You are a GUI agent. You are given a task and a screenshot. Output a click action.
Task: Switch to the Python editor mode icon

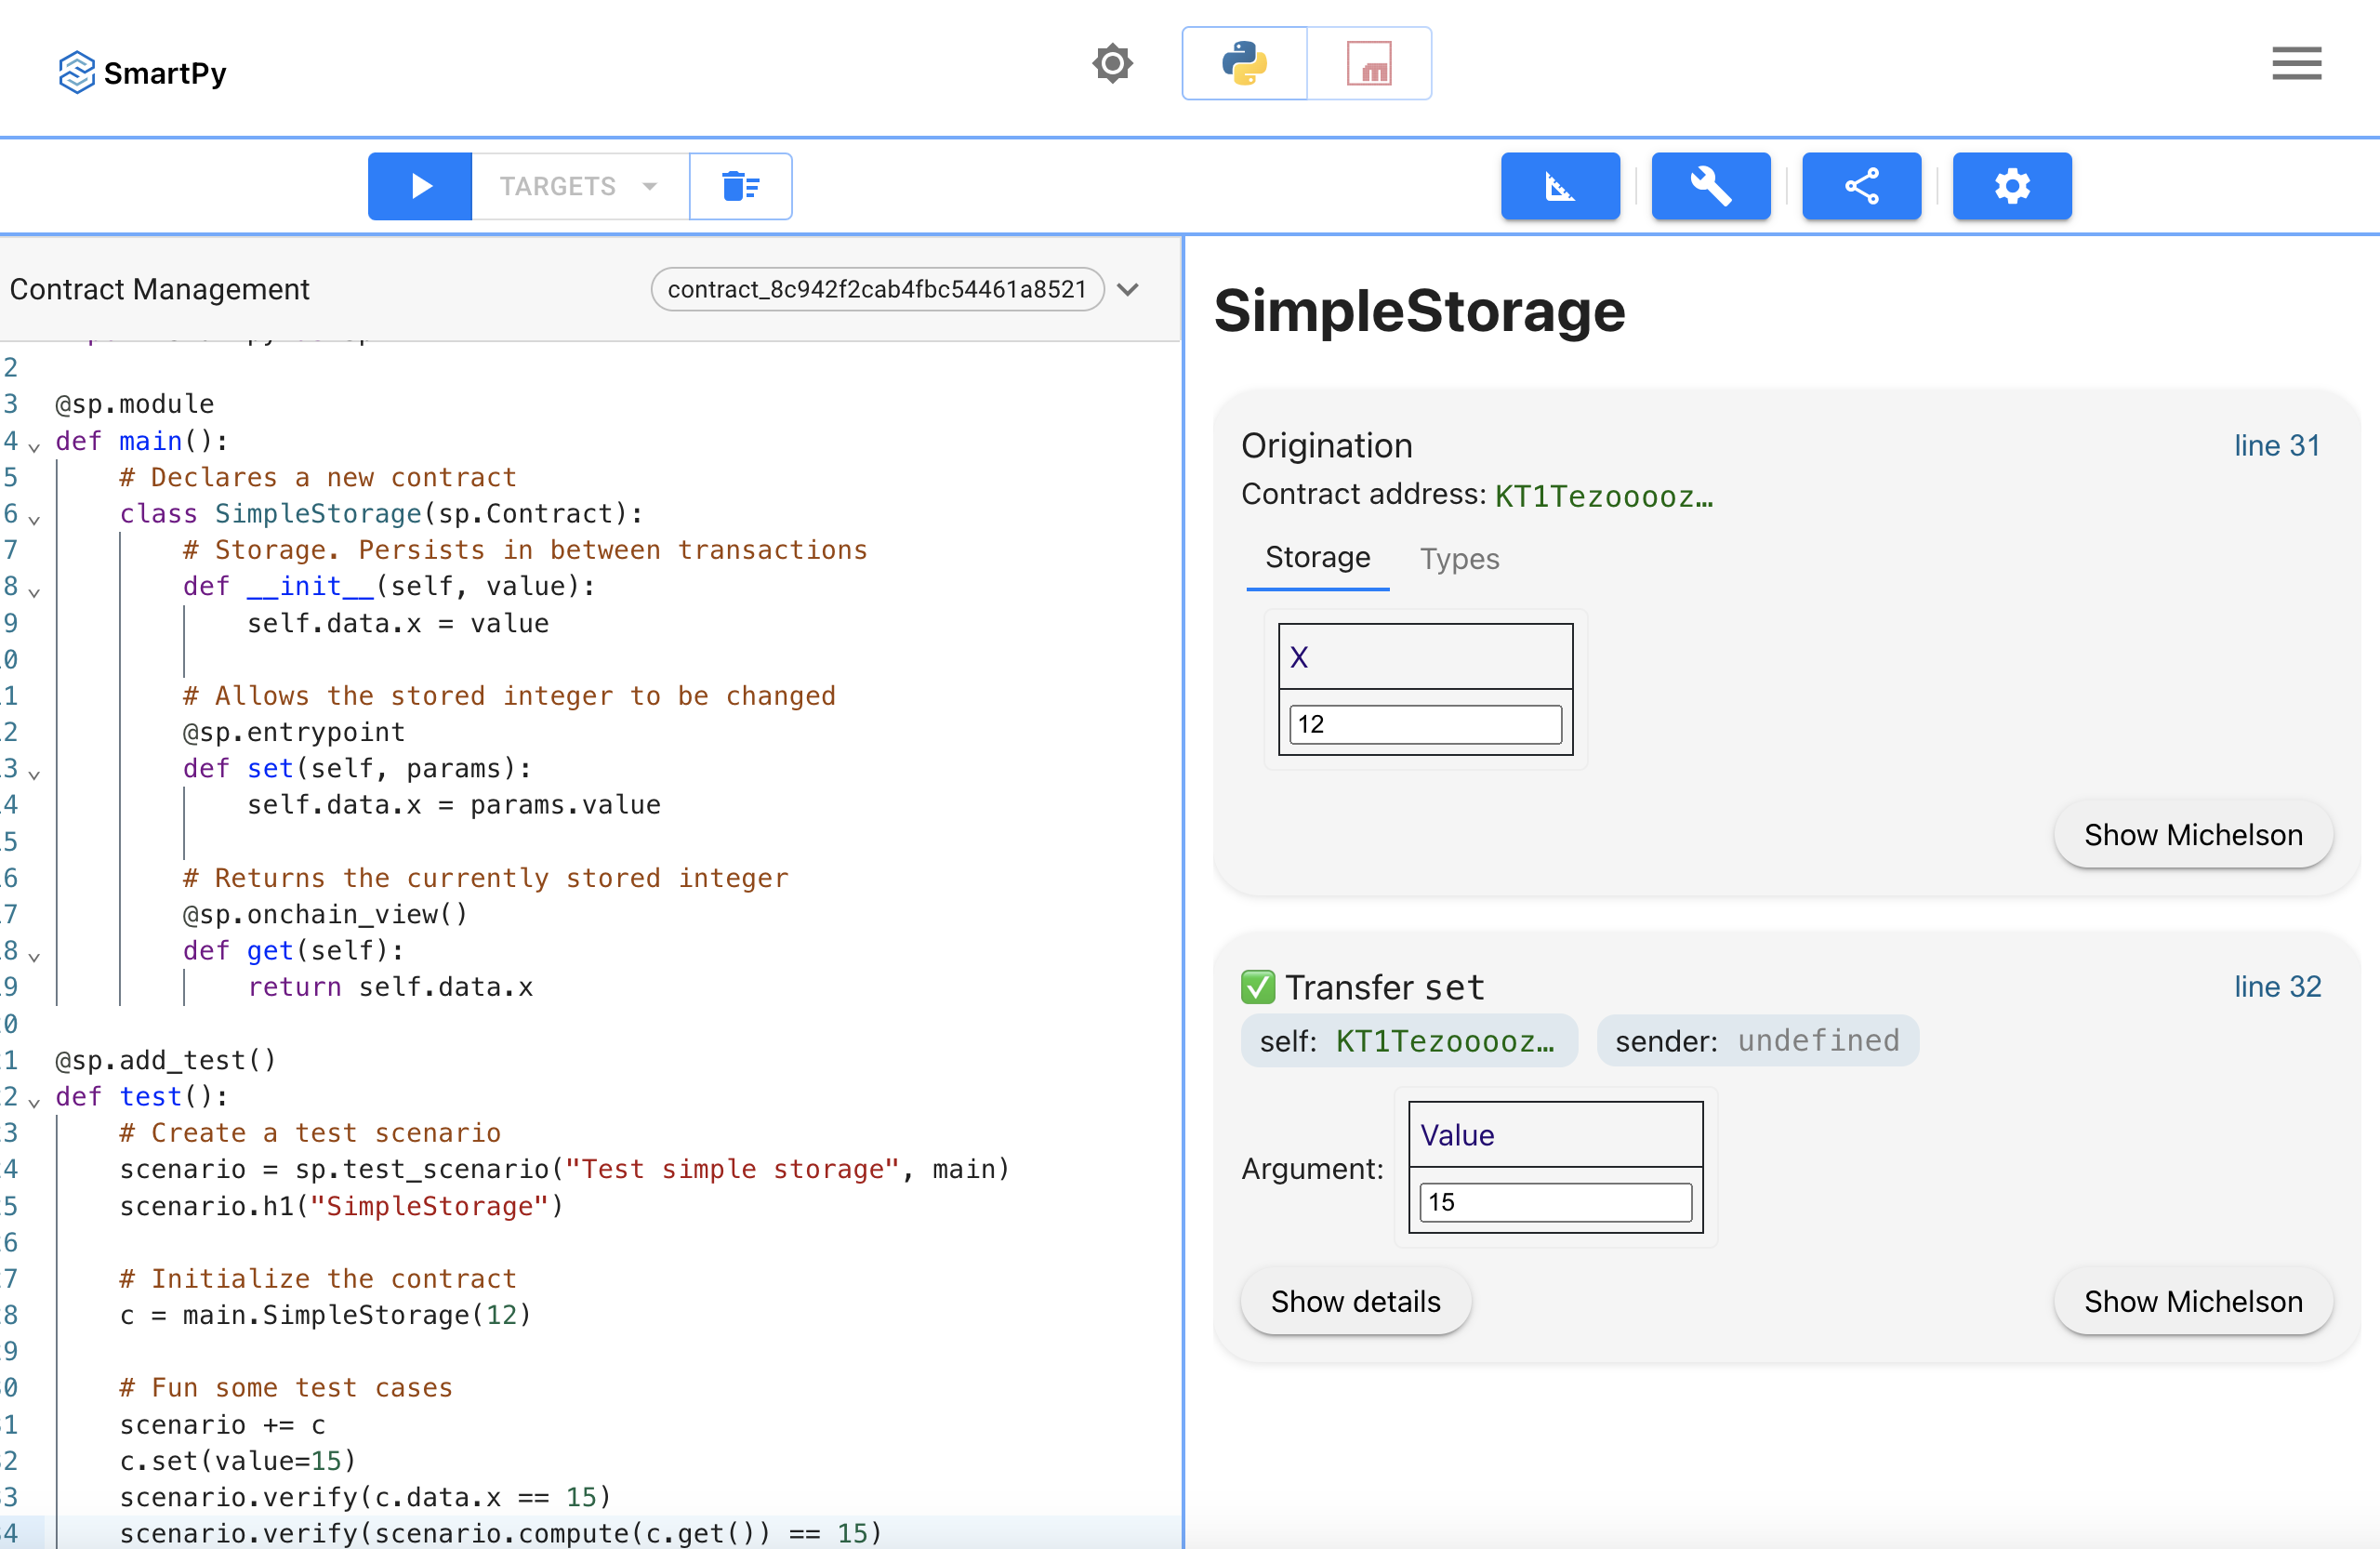[1244, 64]
